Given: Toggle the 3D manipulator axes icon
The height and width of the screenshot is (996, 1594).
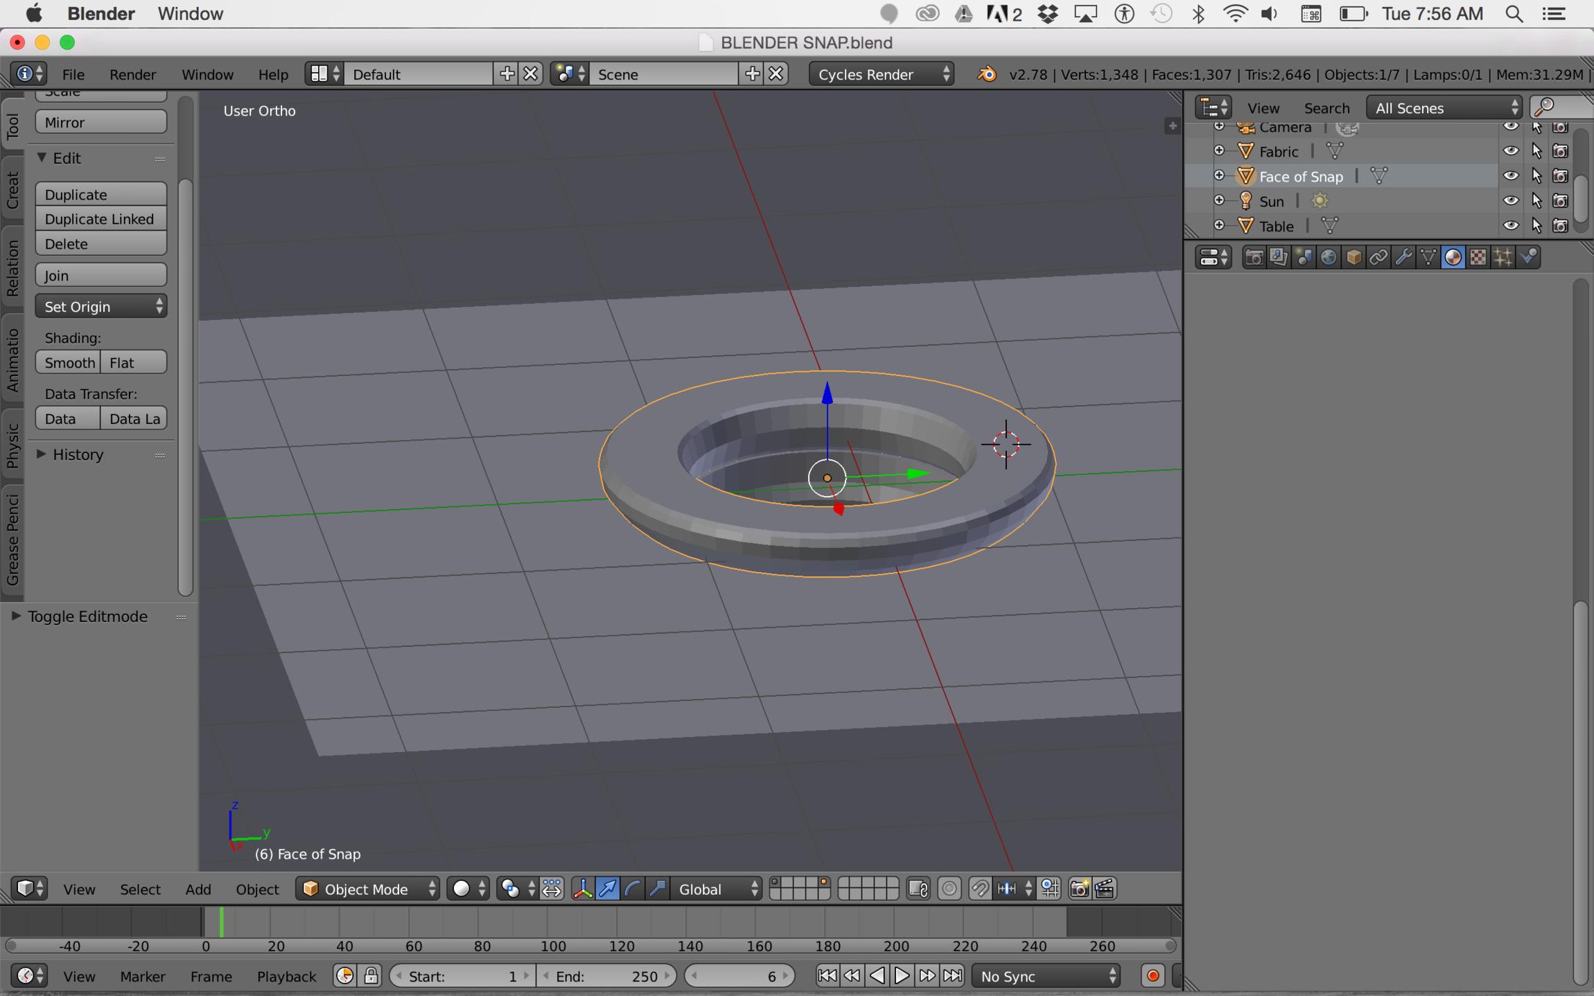Looking at the screenshot, I should [x=583, y=889].
